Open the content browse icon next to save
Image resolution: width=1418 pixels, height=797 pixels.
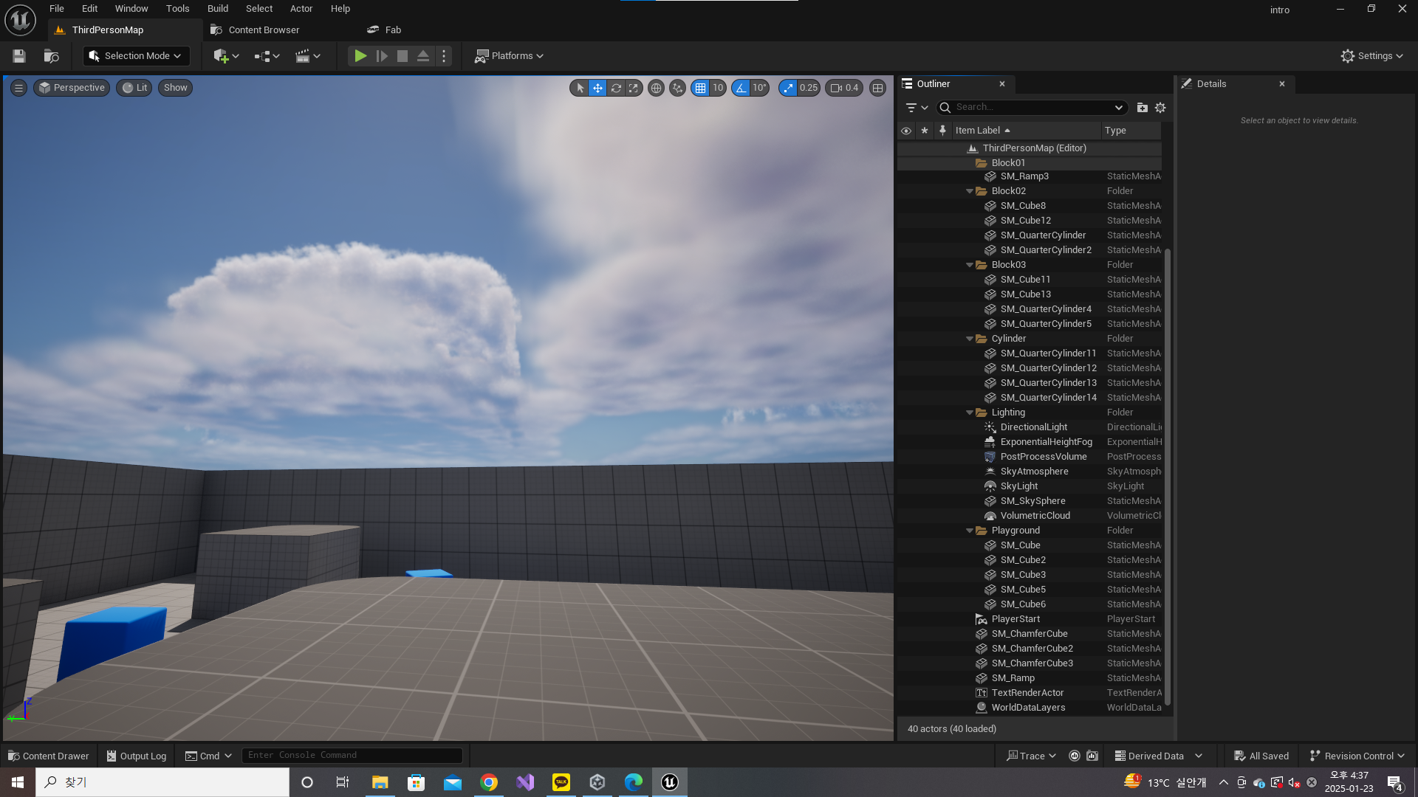(x=51, y=56)
